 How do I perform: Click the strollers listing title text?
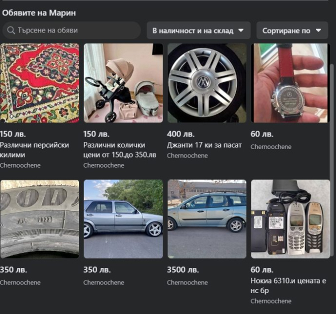click(x=119, y=150)
